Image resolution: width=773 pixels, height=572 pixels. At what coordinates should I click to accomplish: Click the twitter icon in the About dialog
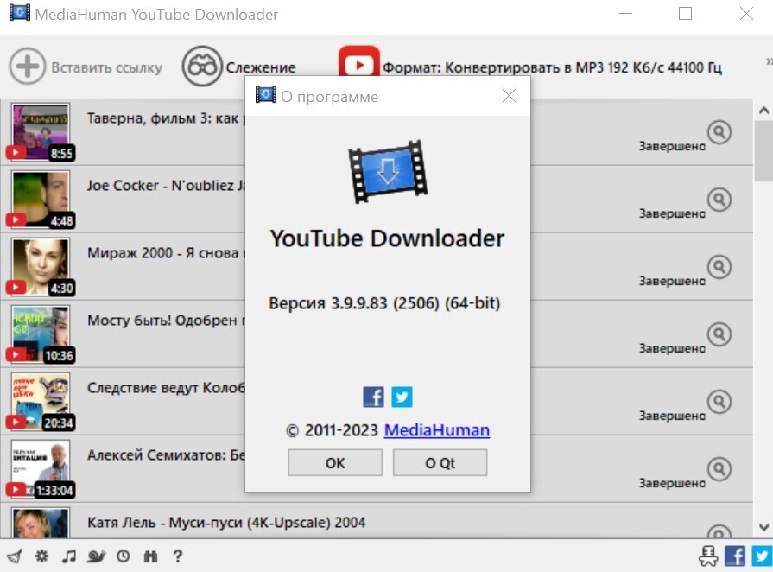coord(402,397)
